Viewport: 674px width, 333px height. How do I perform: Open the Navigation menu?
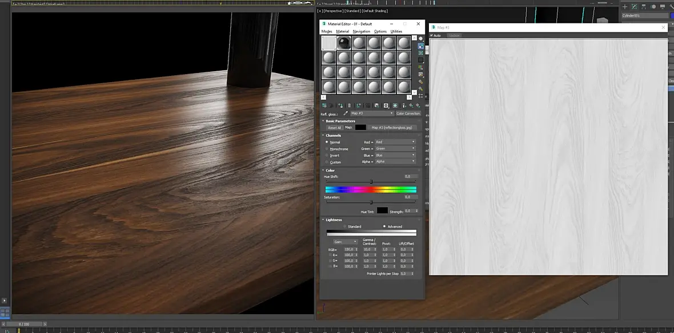click(362, 31)
